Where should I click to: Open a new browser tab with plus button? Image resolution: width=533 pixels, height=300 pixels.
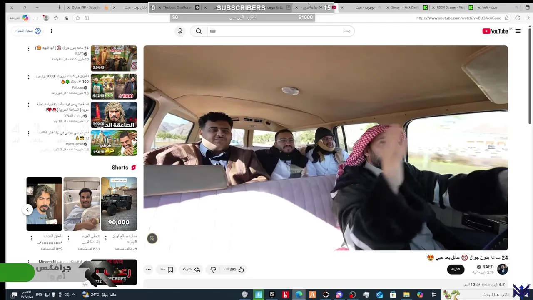coord(59,7)
